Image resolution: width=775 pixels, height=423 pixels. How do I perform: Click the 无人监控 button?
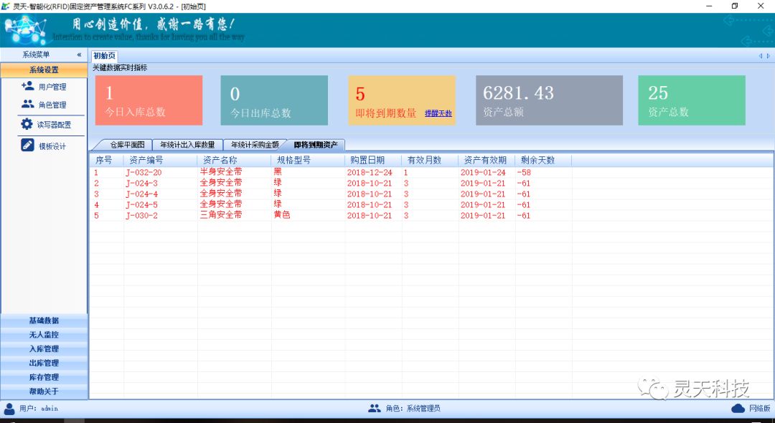pos(44,334)
